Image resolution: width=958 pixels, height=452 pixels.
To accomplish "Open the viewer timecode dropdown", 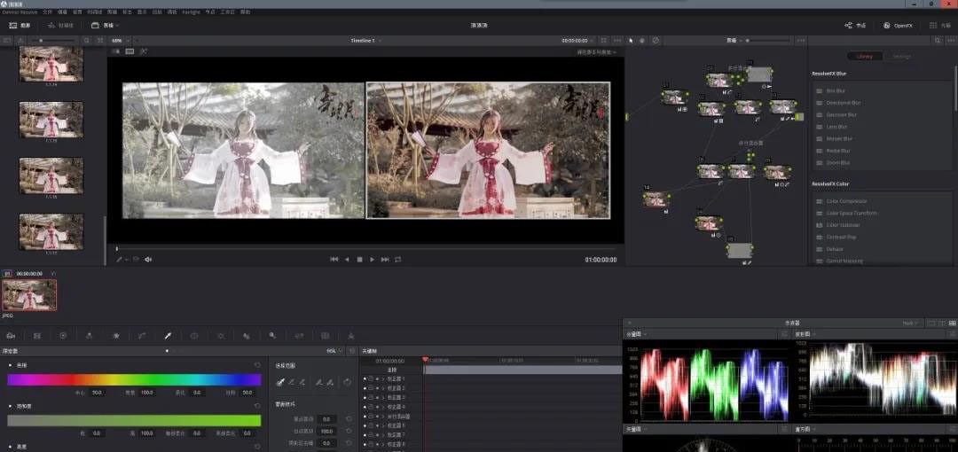I will pos(578,40).
